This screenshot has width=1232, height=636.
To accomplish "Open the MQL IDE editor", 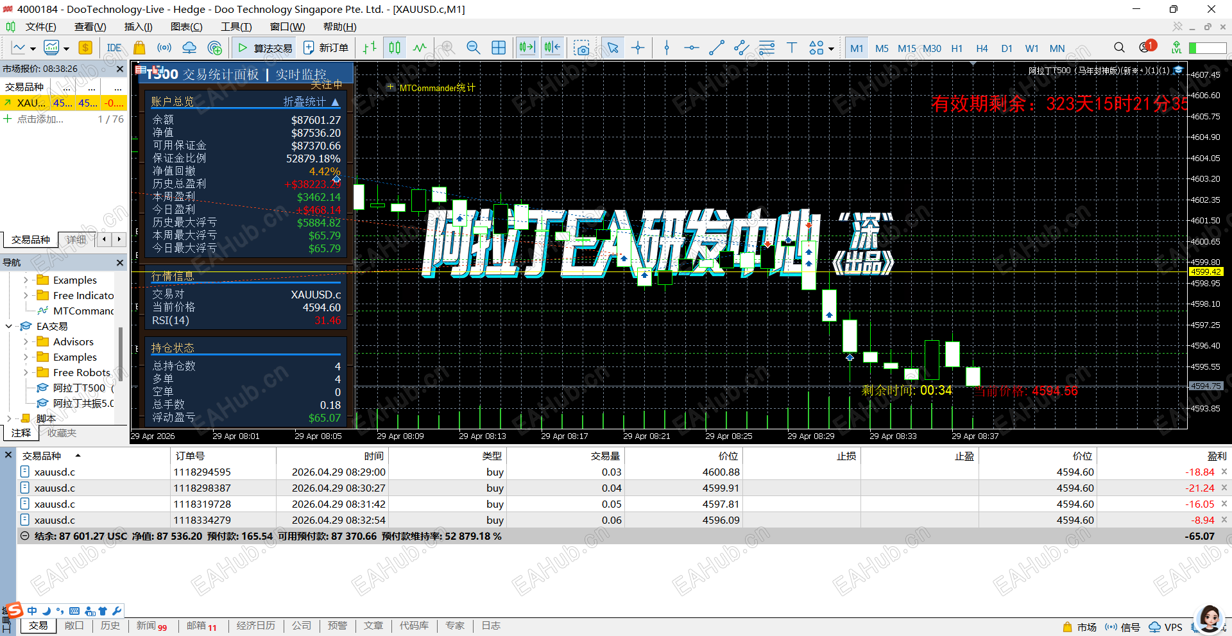I will point(114,48).
